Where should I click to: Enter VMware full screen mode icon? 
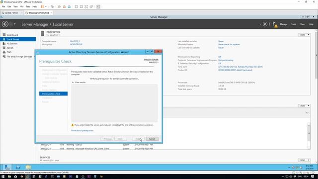(86, 6)
